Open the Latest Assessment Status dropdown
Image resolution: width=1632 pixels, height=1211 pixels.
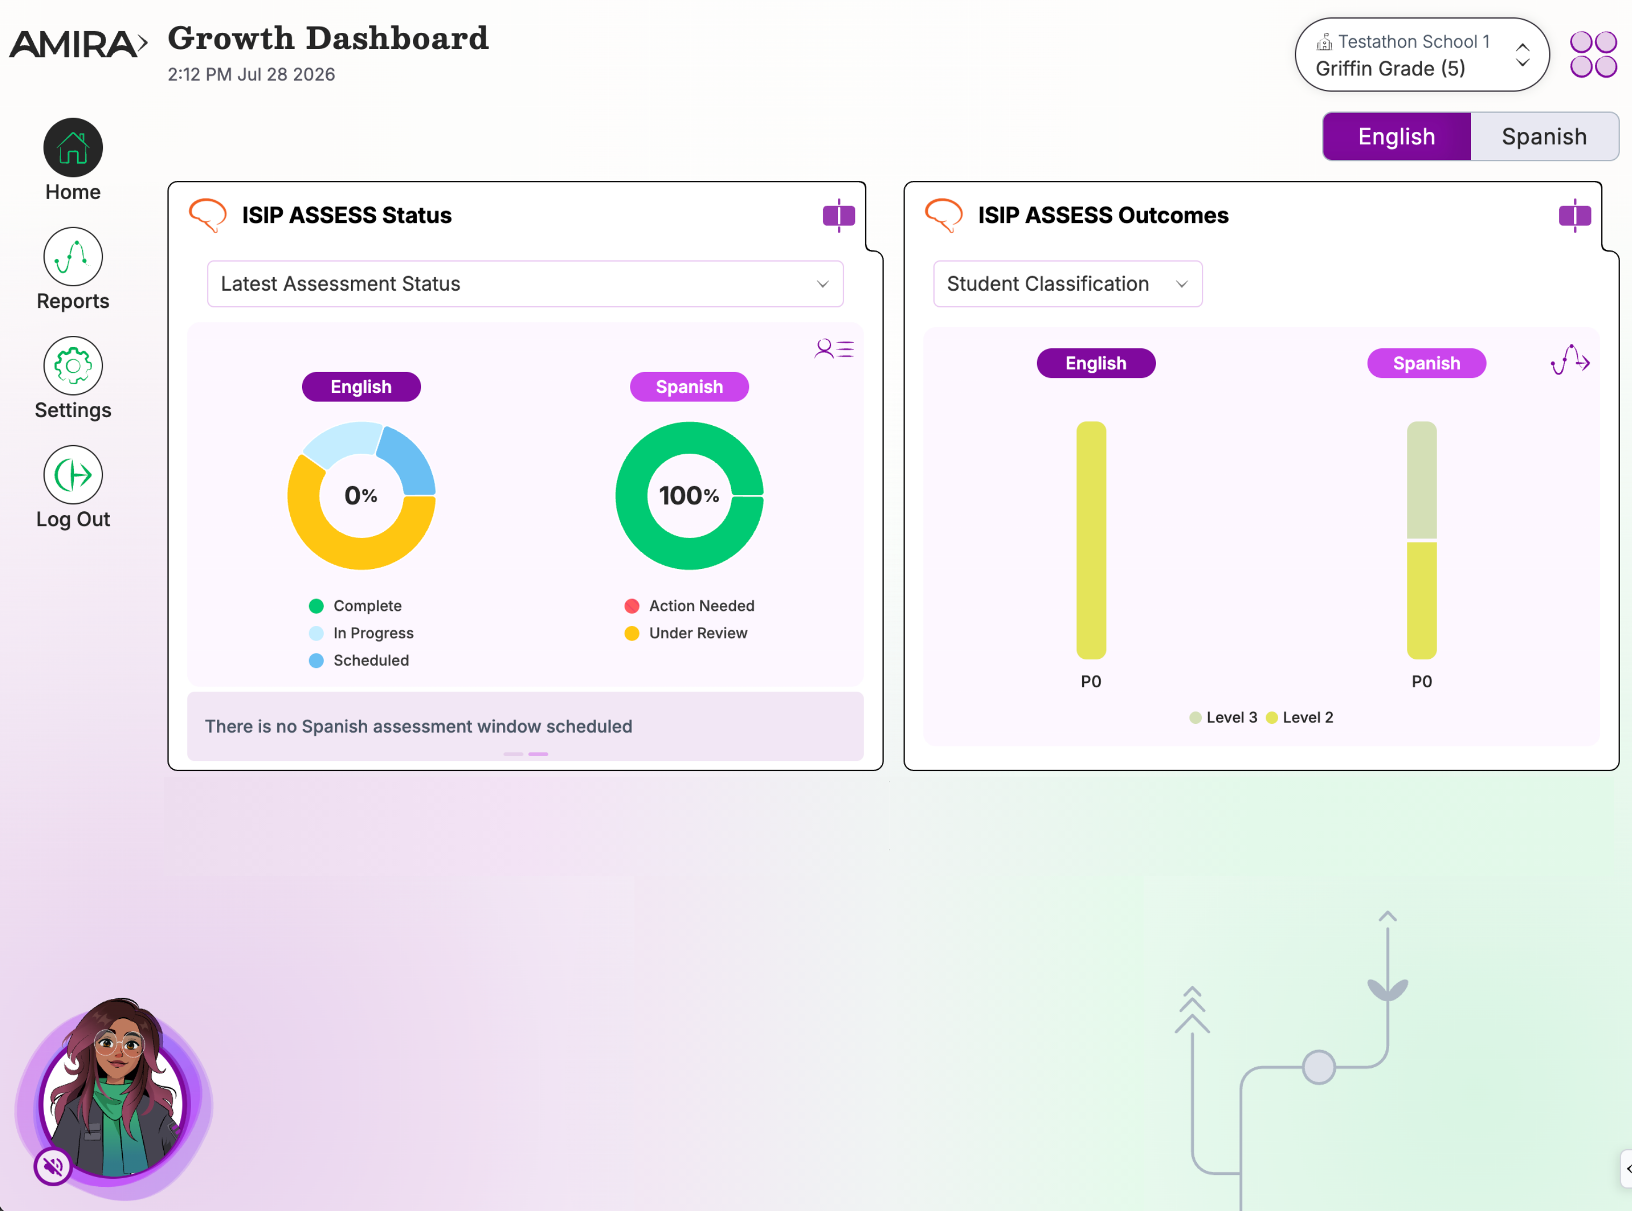[525, 284]
